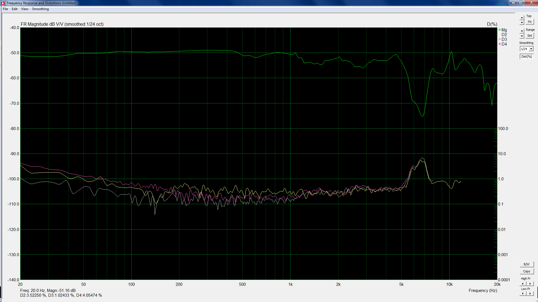The image size is (538, 302).
Task: Shift High Fr left with the arrow
Action: pyautogui.click(x=523, y=284)
